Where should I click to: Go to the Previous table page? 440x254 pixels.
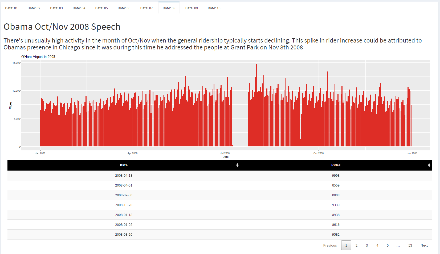point(330,245)
